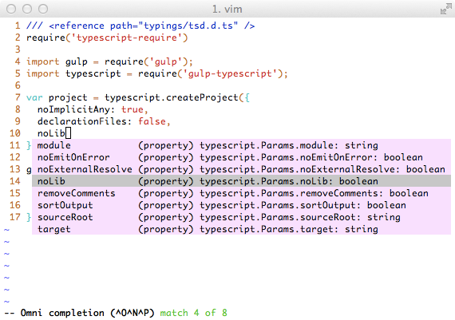
Task: Select the 'module' completion entry
Action: 241,145
